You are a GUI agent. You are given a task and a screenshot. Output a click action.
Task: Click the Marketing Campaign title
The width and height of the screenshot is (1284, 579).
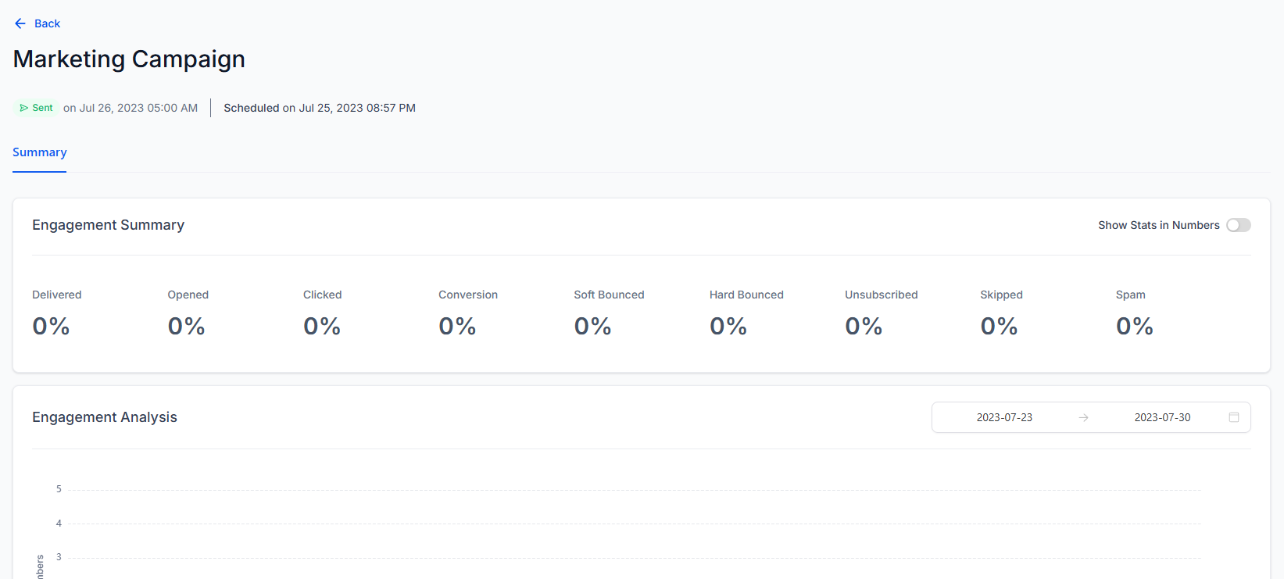[129, 59]
